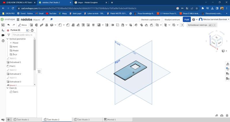230x122 pixels.
Task: Click the filter funnel icon
Action: coord(9,35)
